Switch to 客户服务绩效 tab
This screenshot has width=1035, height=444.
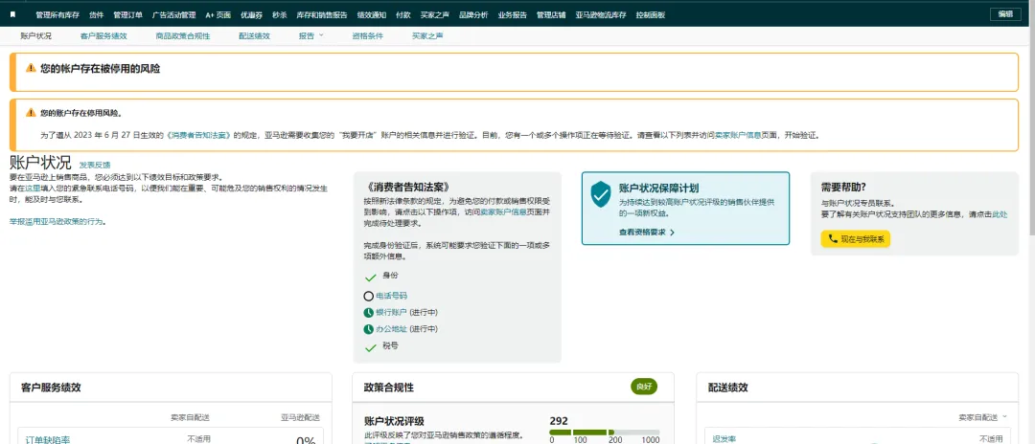pyautogui.click(x=103, y=36)
